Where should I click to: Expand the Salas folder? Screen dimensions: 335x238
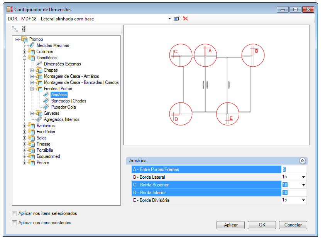click(x=24, y=138)
